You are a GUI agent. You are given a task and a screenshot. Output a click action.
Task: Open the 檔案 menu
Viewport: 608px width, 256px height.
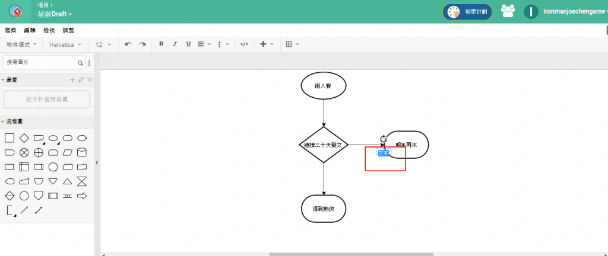[11, 30]
